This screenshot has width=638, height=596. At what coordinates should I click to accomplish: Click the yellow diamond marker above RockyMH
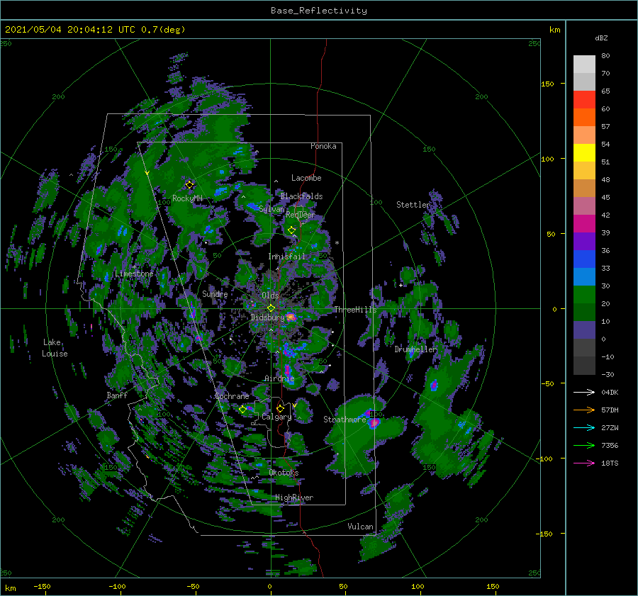(189, 185)
